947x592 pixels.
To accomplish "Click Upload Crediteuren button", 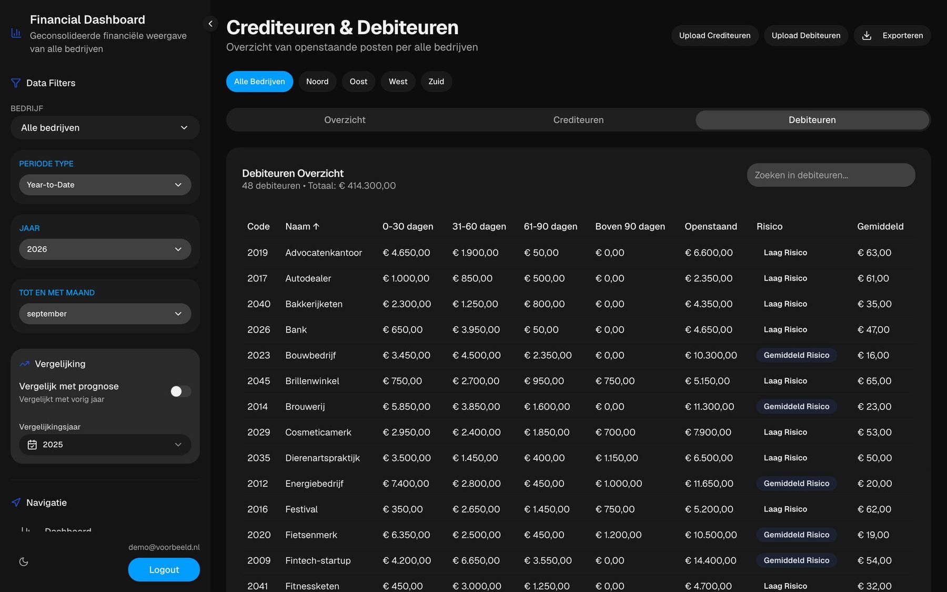I will pyautogui.click(x=714, y=36).
